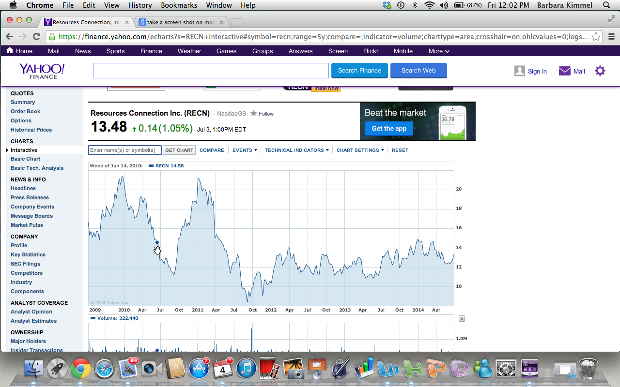
Task: Open the Basic Chart link
Action: [x=25, y=159]
